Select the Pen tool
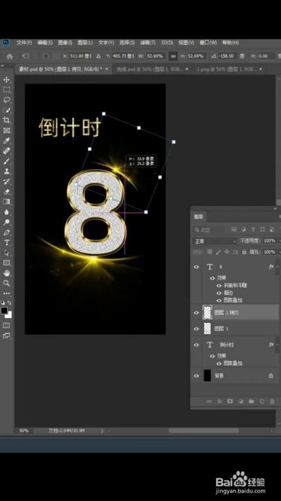The image size is (281, 501). 6,232
